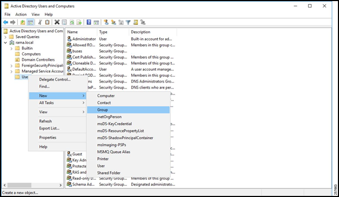The height and width of the screenshot is (197, 339).
Task: Expand the Builtin container node
Action: [x=11, y=49]
